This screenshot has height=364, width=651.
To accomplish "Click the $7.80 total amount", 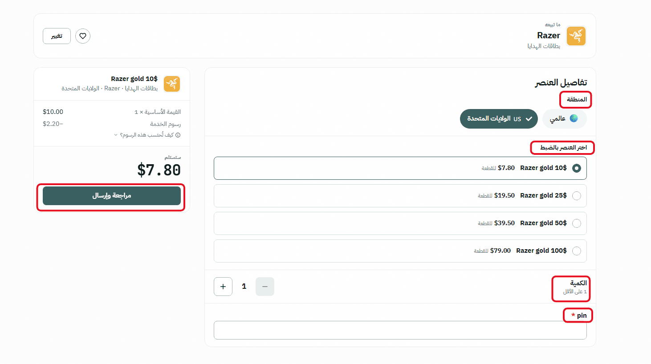I will [x=159, y=170].
